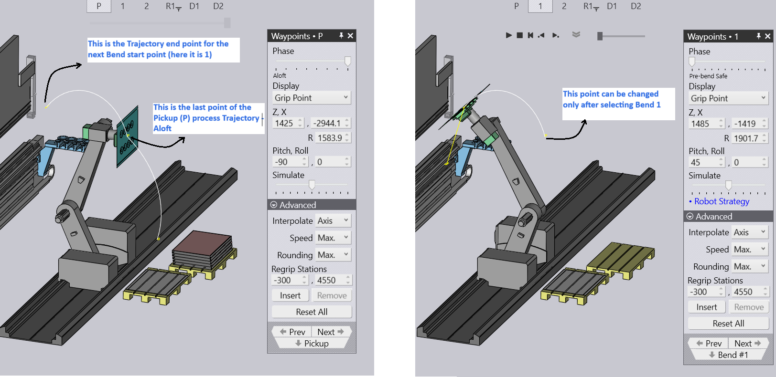
Task: Open Rounding Max. dropdown in Waypoints P
Action: (x=333, y=255)
